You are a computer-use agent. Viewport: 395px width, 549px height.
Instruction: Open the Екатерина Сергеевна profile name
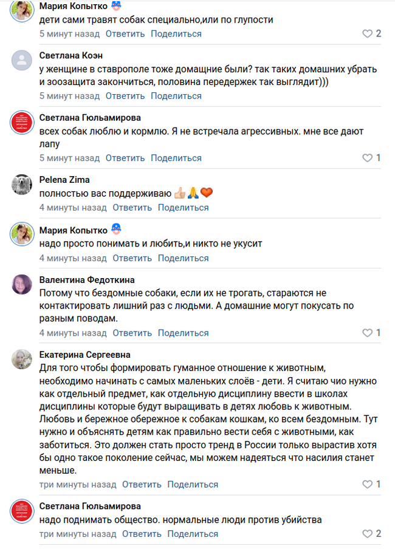[x=84, y=355]
